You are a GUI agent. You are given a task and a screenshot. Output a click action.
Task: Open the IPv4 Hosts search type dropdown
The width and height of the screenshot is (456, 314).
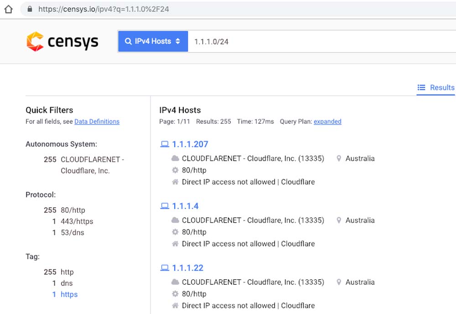pyautogui.click(x=153, y=42)
